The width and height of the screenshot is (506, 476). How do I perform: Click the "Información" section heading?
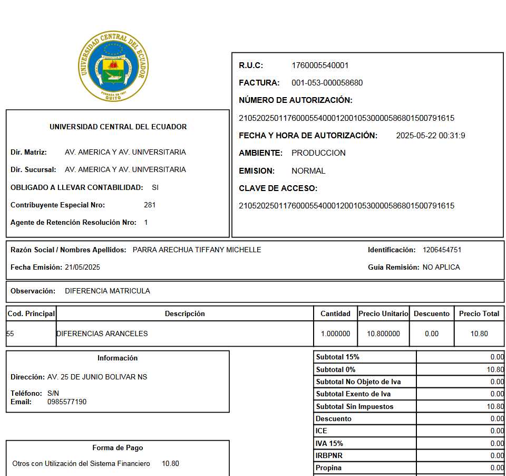point(118,358)
